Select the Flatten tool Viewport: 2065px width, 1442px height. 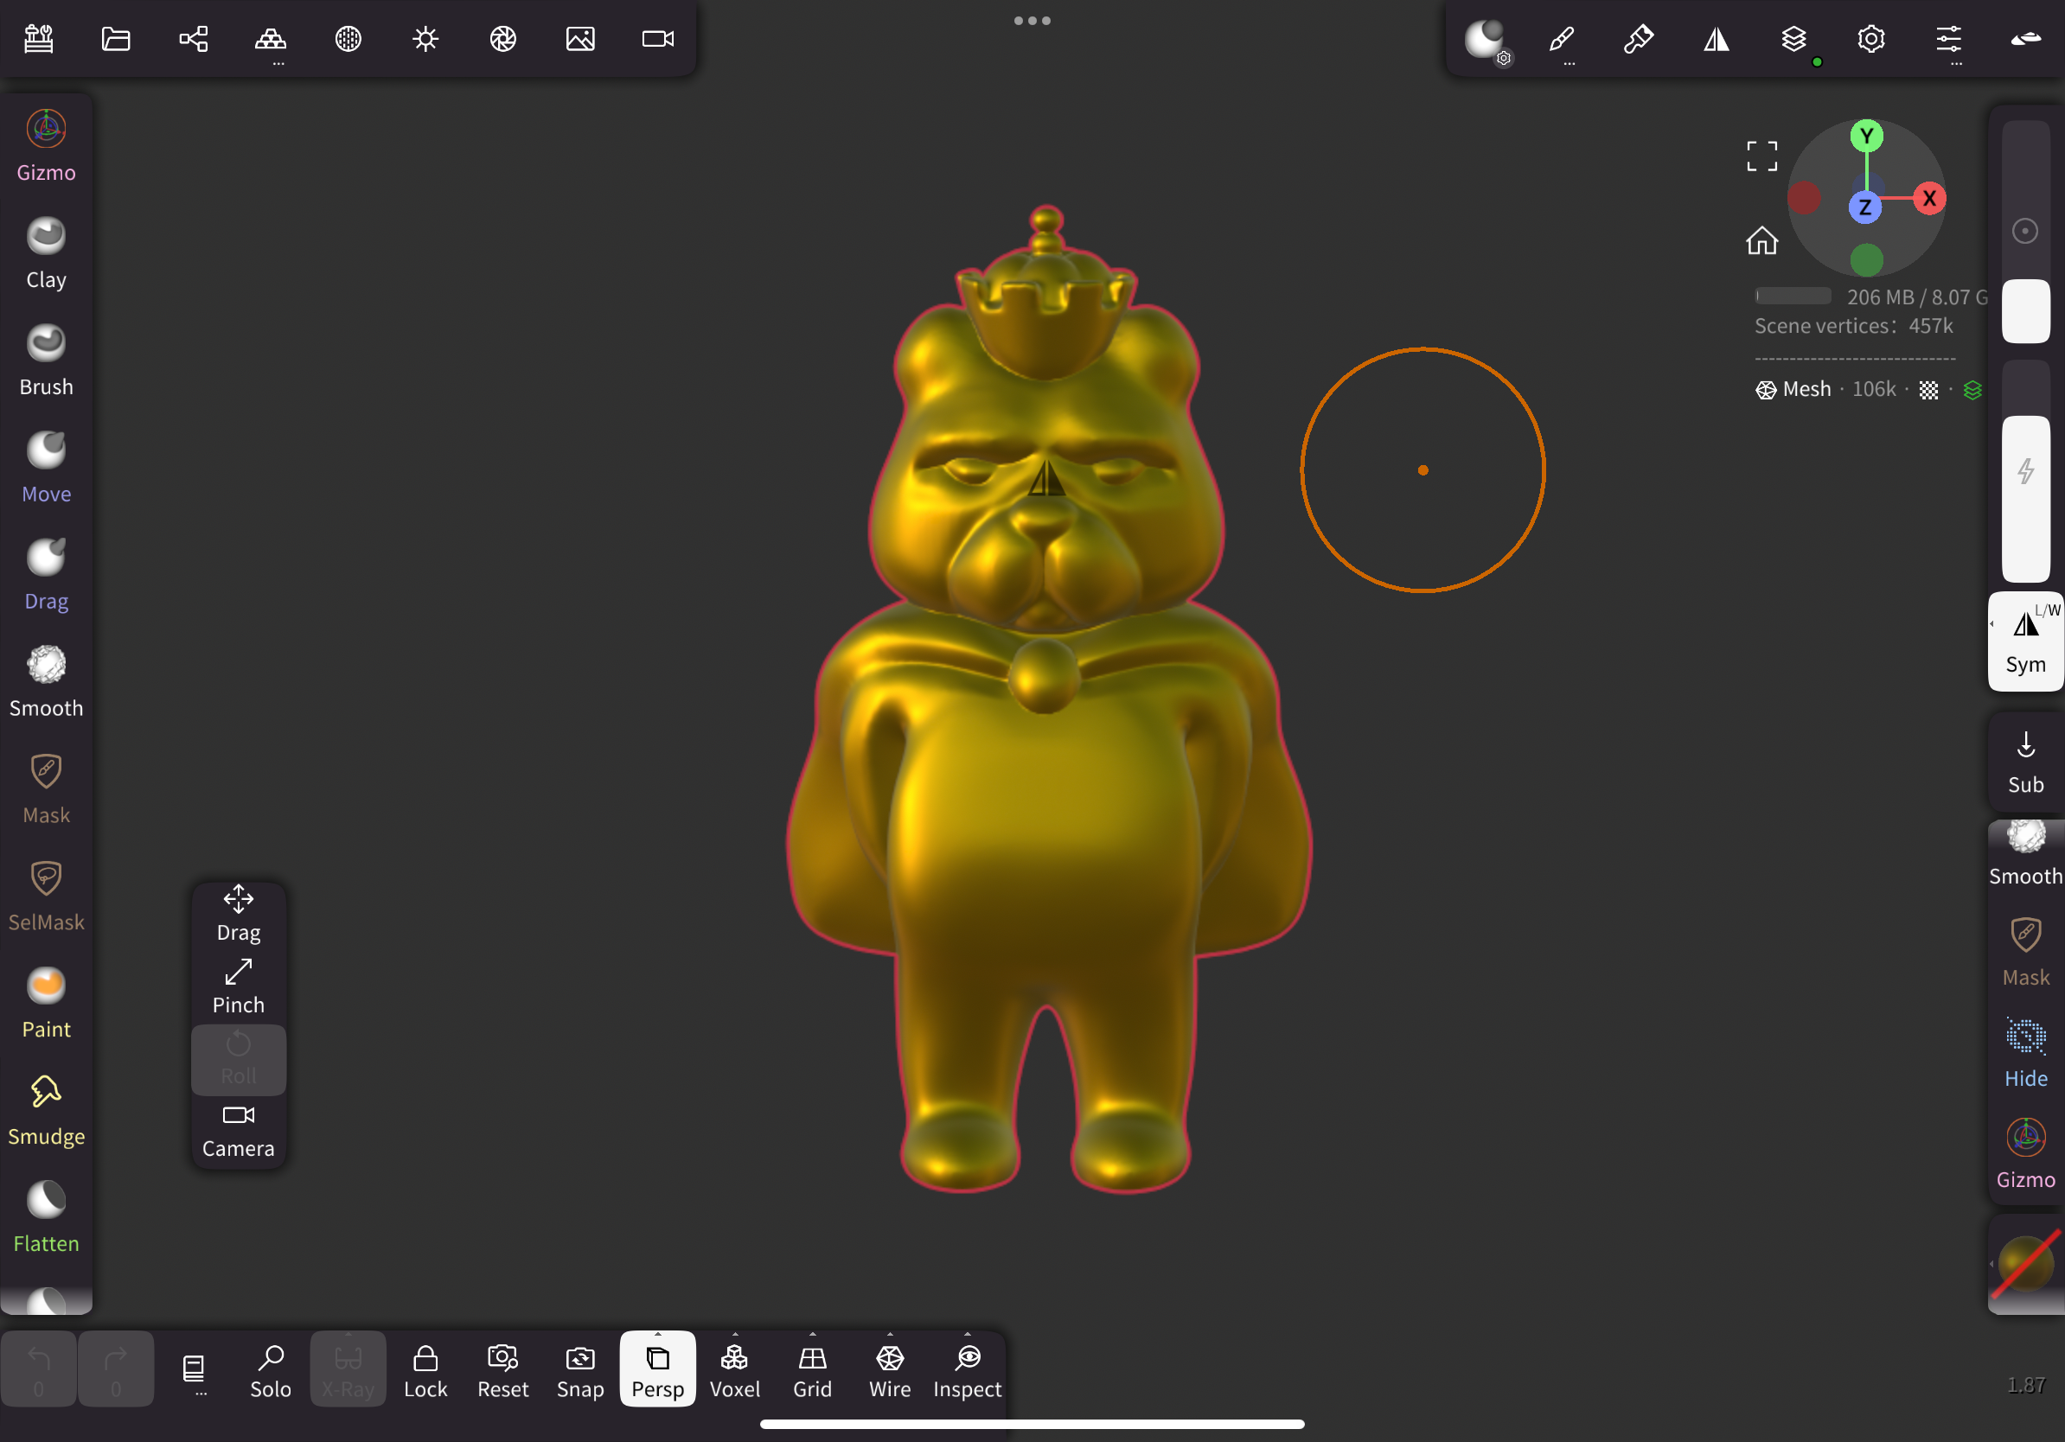pyautogui.click(x=46, y=1216)
